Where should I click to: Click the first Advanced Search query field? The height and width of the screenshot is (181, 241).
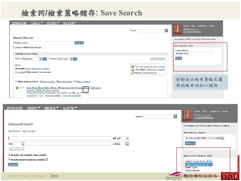point(60,138)
